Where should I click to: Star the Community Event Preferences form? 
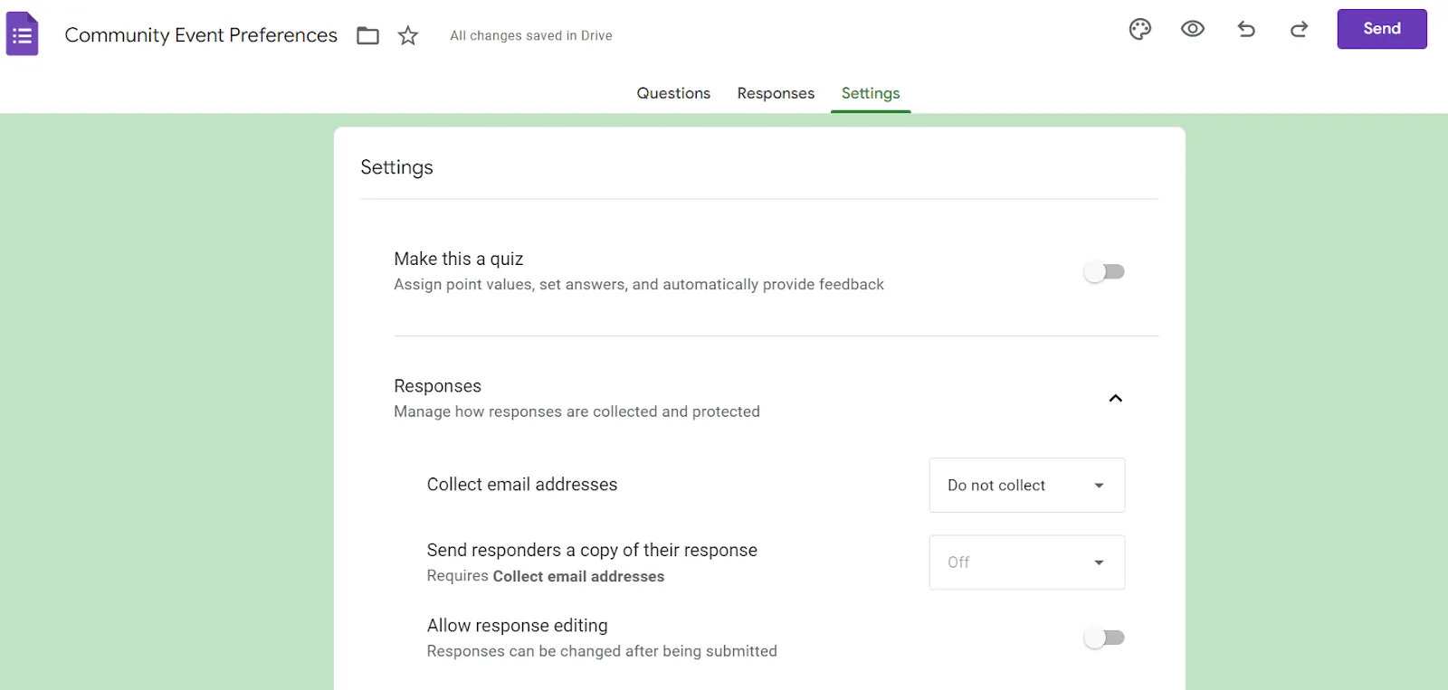tap(408, 35)
